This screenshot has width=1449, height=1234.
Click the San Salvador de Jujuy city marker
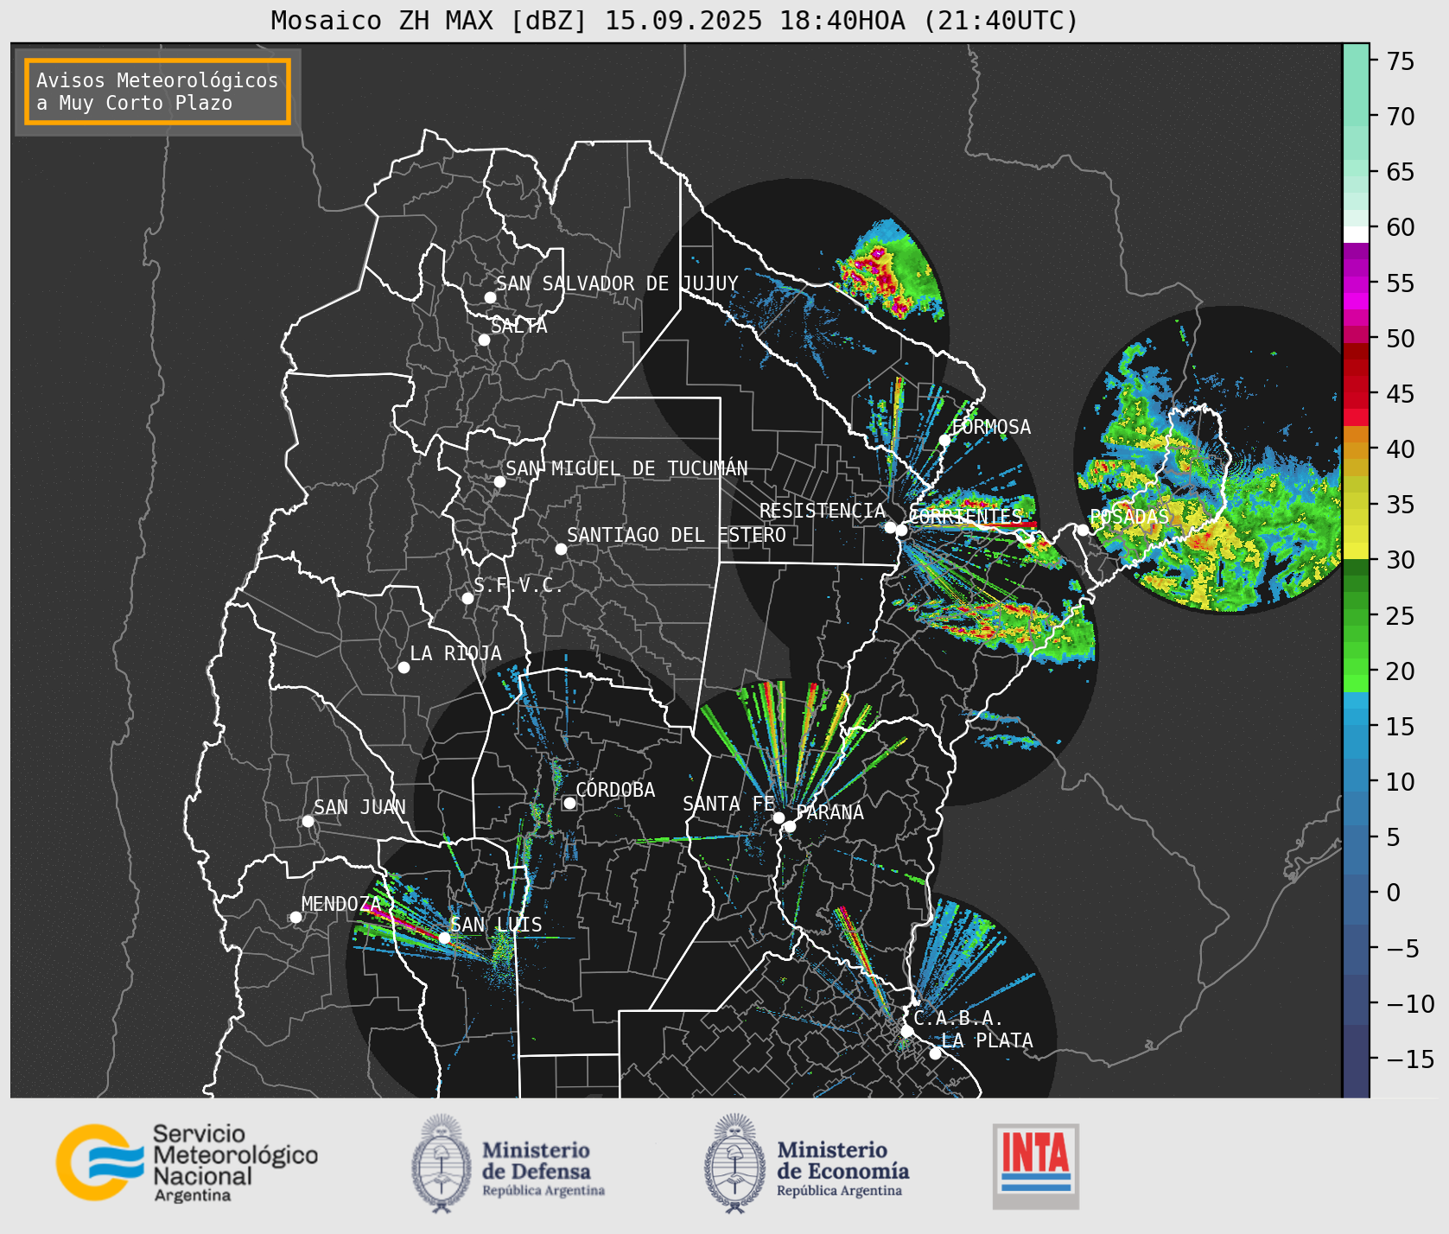pos(490,297)
